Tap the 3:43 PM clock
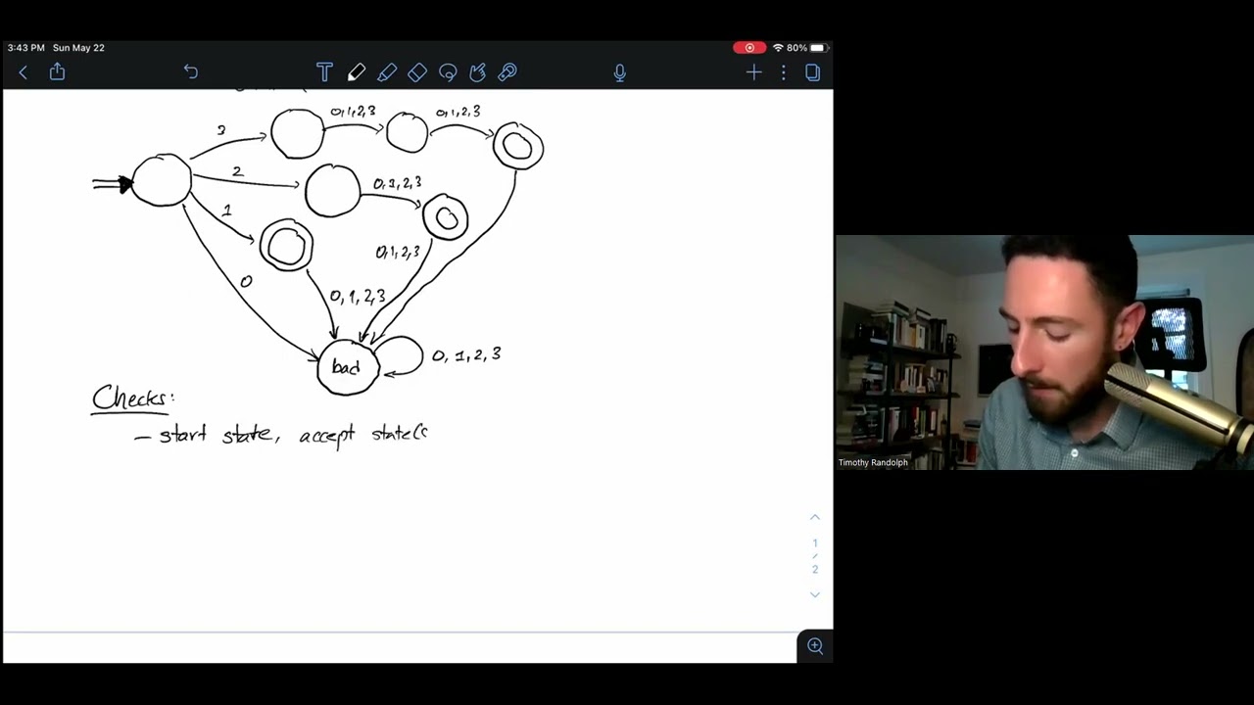The height and width of the screenshot is (705, 1254). click(26, 47)
